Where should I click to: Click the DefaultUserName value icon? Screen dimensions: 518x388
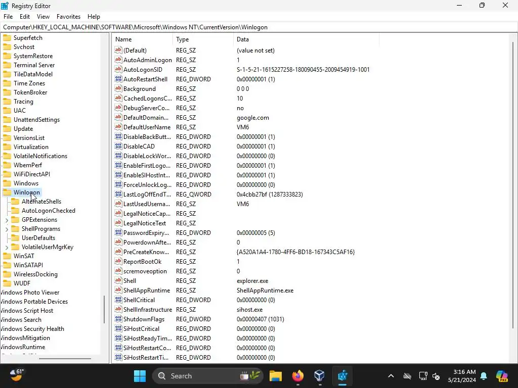118,127
